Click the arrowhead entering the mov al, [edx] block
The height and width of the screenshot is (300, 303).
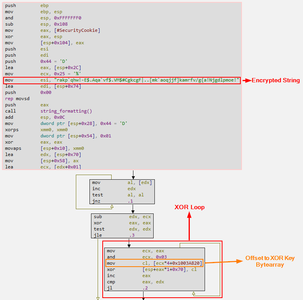[133, 177]
